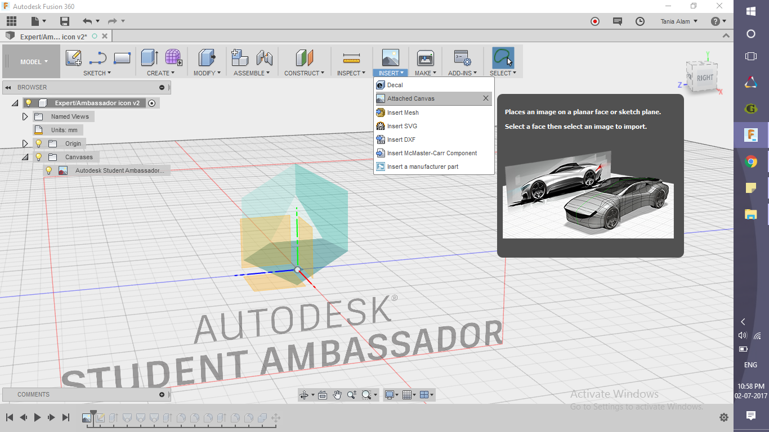Image resolution: width=769 pixels, height=432 pixels.
Task: Activate root component radio button
Action: point(151,103)
